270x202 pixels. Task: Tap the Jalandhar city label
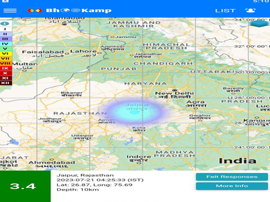coord(148,55)
